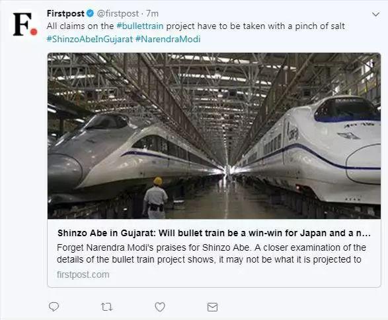
Task: Open the bullet train photo preview
Action: coord(214,136)
